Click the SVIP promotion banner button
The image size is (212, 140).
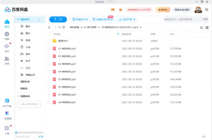click(x=139, y=10)
